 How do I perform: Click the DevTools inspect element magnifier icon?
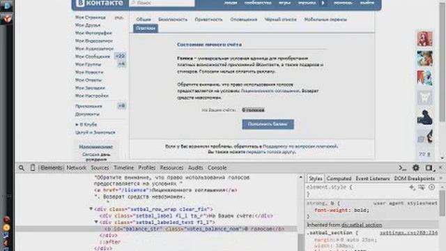[x=22, y=168]
